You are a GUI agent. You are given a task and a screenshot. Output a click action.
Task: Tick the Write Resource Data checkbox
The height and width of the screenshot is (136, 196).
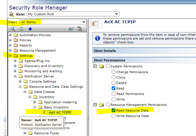(x=114, y=116)
